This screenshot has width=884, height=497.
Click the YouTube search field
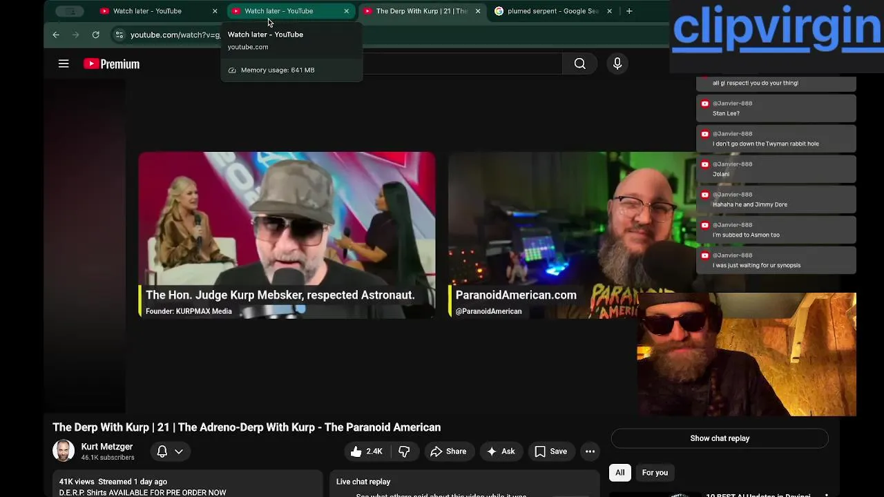click(461, 64)
